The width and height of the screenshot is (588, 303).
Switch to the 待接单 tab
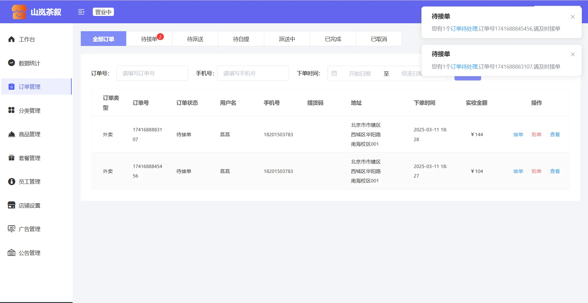(x=149, y=39)
